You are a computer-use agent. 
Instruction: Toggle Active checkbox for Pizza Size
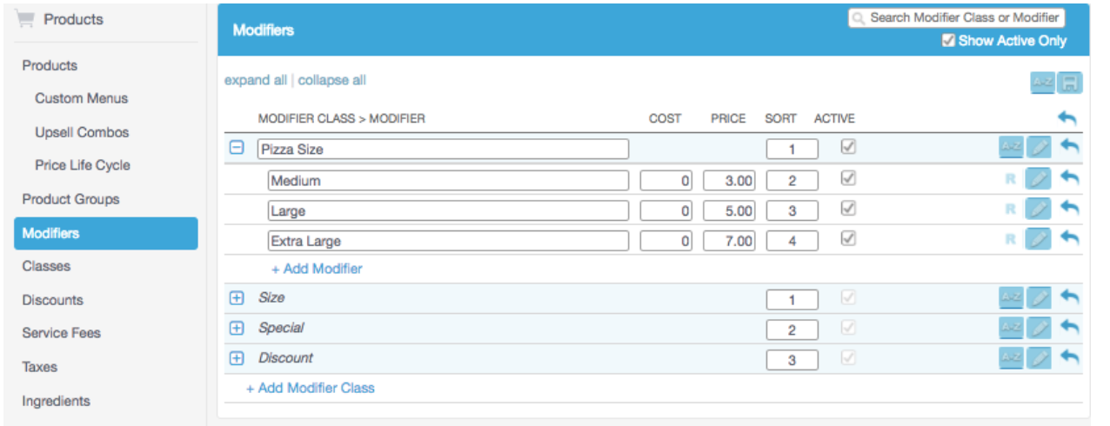click(849, 148)
